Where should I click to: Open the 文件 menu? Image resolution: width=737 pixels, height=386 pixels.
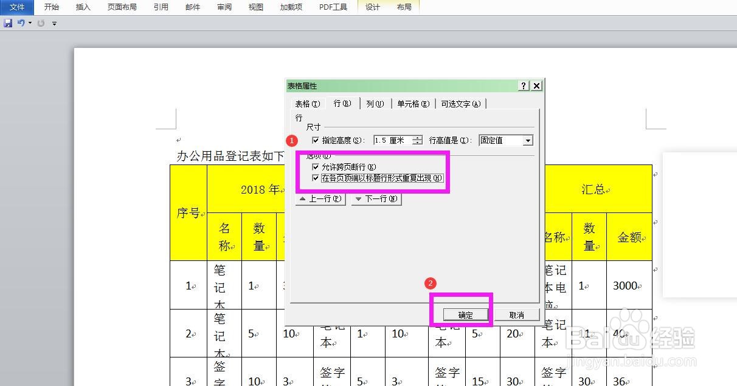pos(16,7)
